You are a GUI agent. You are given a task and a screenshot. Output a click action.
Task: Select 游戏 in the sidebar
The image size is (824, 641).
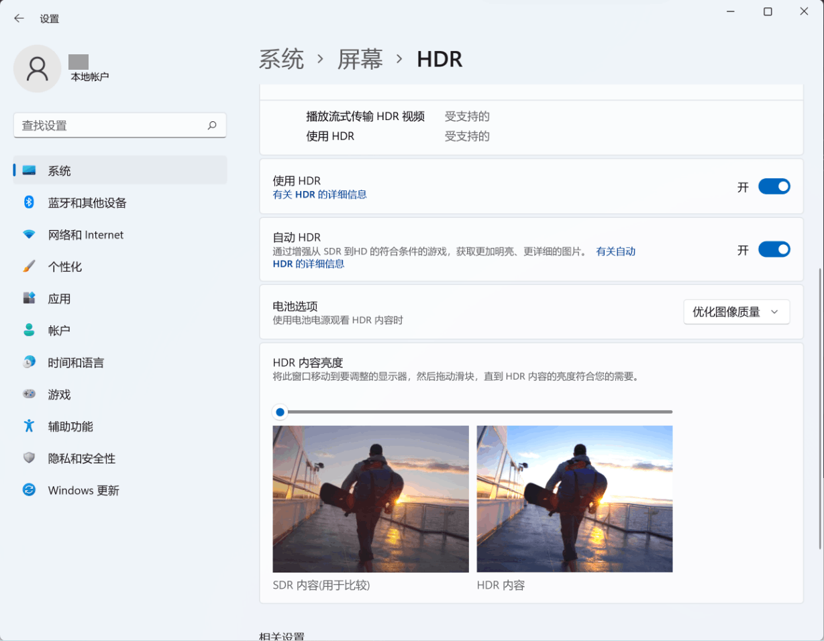120,394
